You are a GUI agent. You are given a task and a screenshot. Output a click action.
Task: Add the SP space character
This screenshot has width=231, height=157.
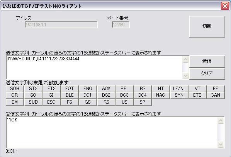[x=143, y=102]
